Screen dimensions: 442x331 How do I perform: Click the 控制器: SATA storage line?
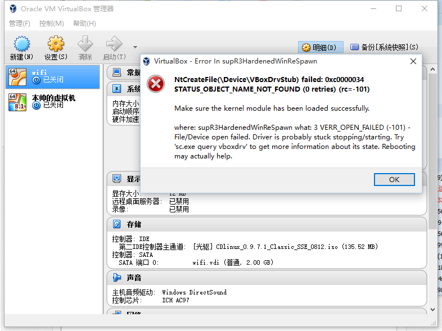[x=133, y=255]
